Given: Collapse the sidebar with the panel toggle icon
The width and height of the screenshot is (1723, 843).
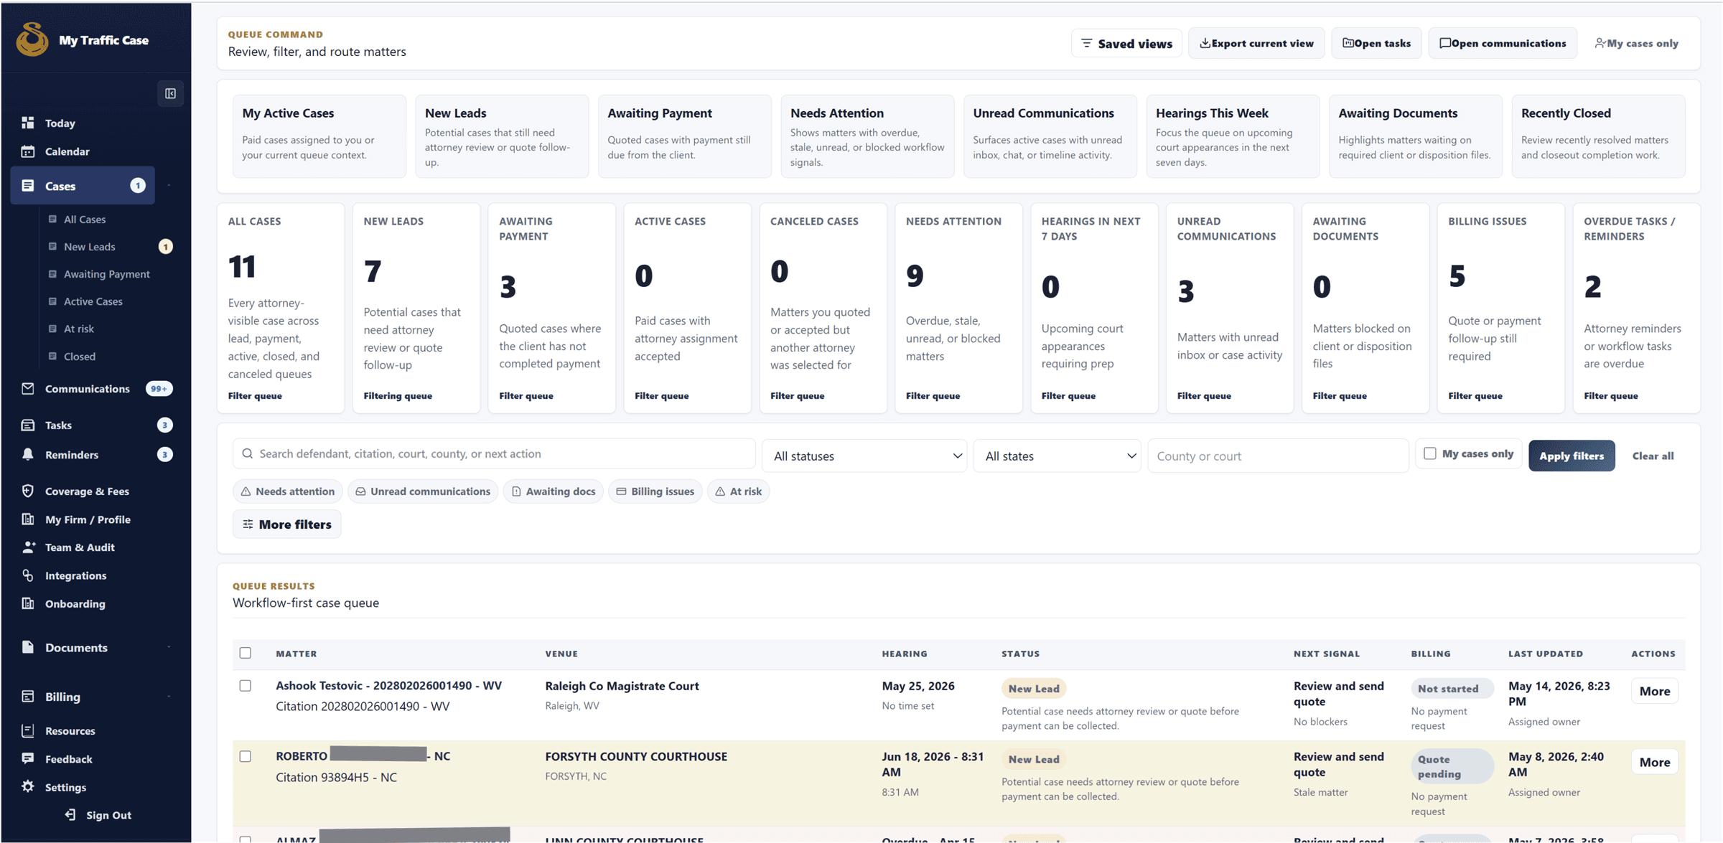Looking at the screenshot, I should (170, 93).
